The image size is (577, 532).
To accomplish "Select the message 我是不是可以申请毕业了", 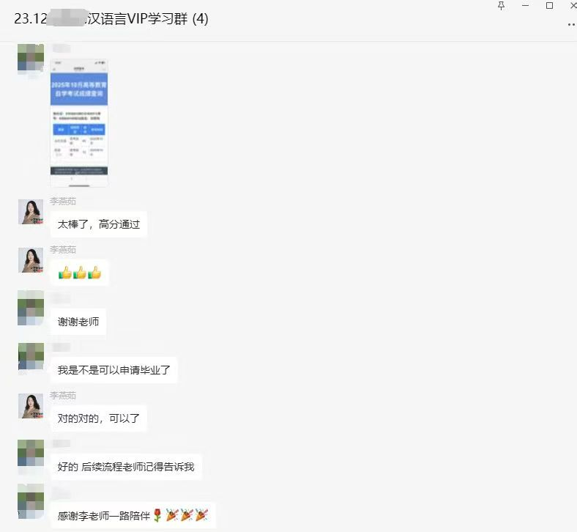I will click(x=114, y=370).
